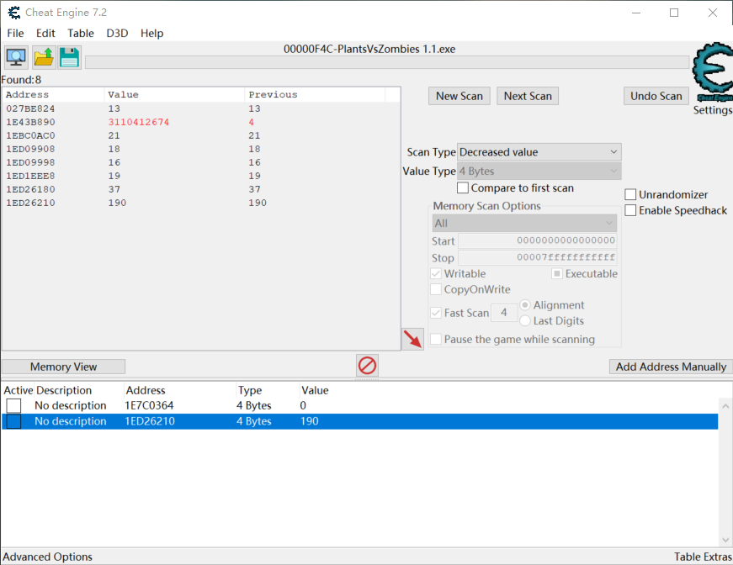Copy selected addresses with red arrow

coord(412,339)
